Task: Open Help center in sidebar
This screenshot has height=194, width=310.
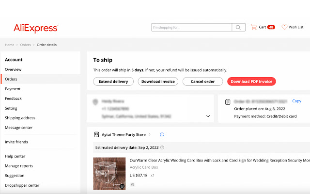Action: (x=15, y=156)
